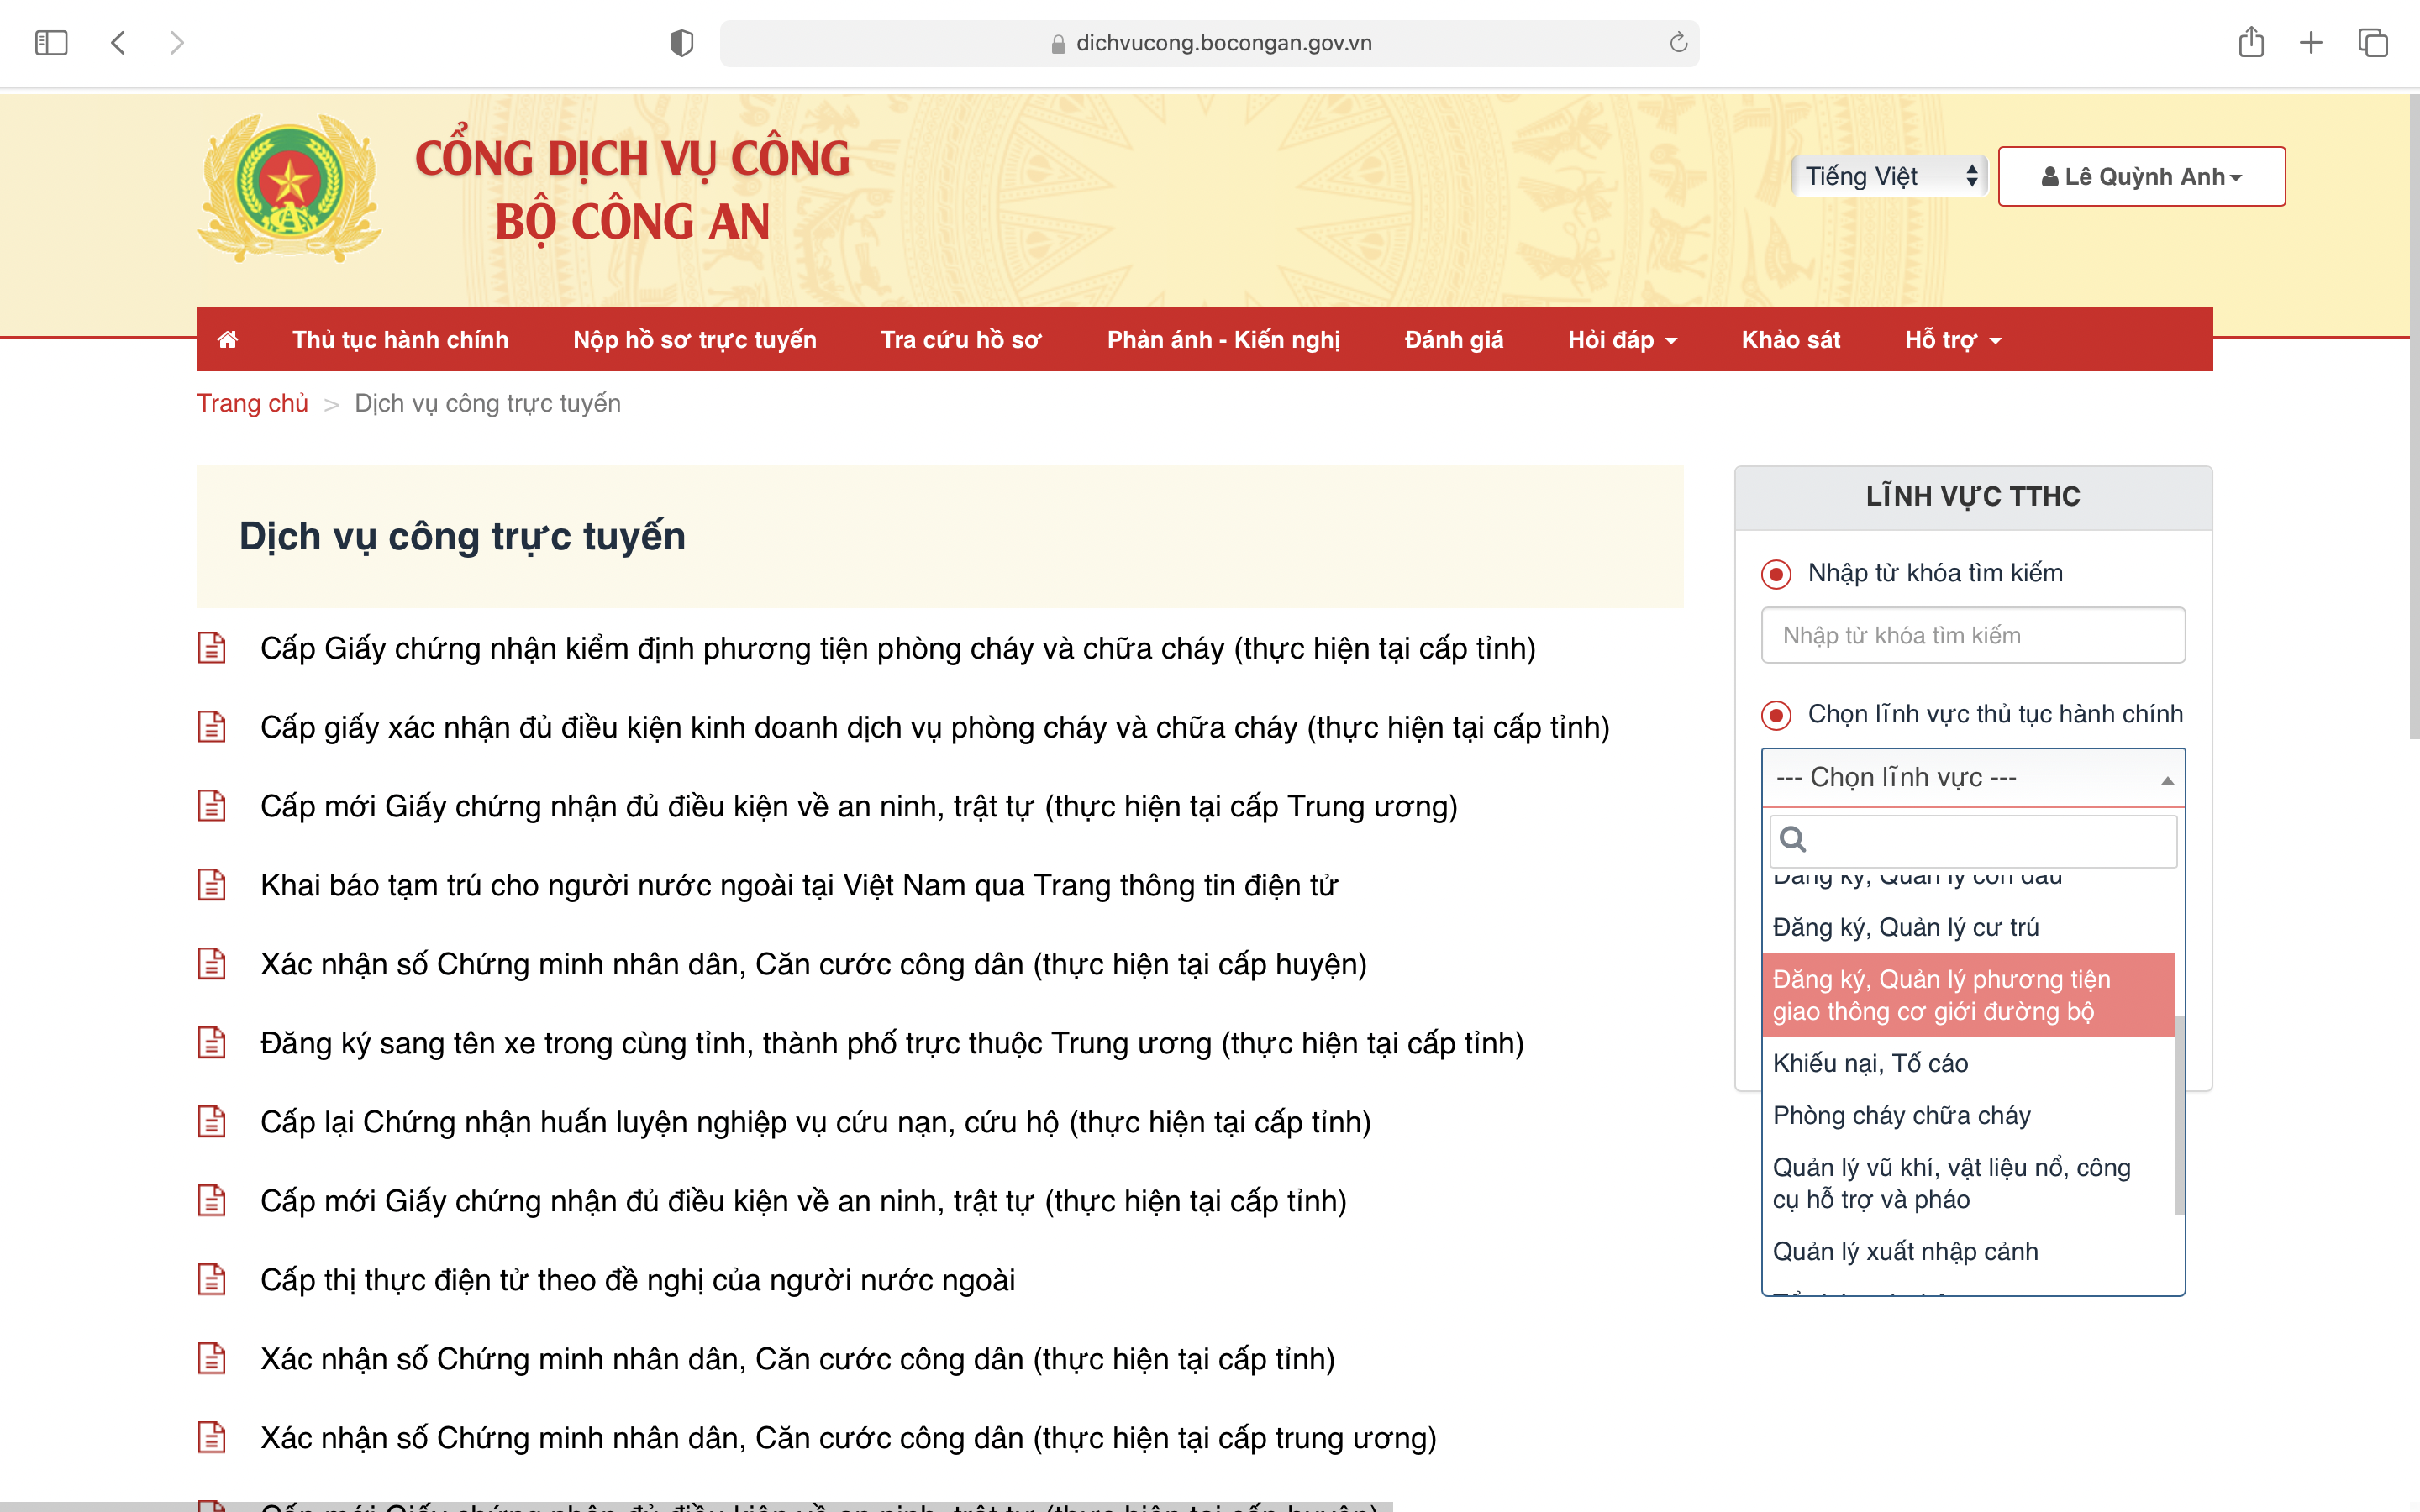Click the Safari share icon
This screenshot has height=1512, width=2420.
pos(2251,42)
